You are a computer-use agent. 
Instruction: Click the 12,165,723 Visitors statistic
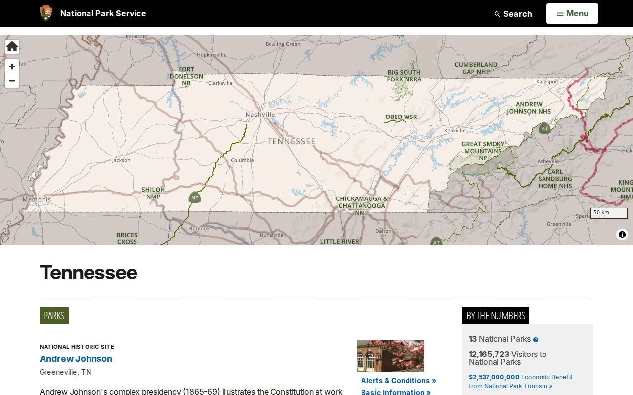tap(508, 358)
